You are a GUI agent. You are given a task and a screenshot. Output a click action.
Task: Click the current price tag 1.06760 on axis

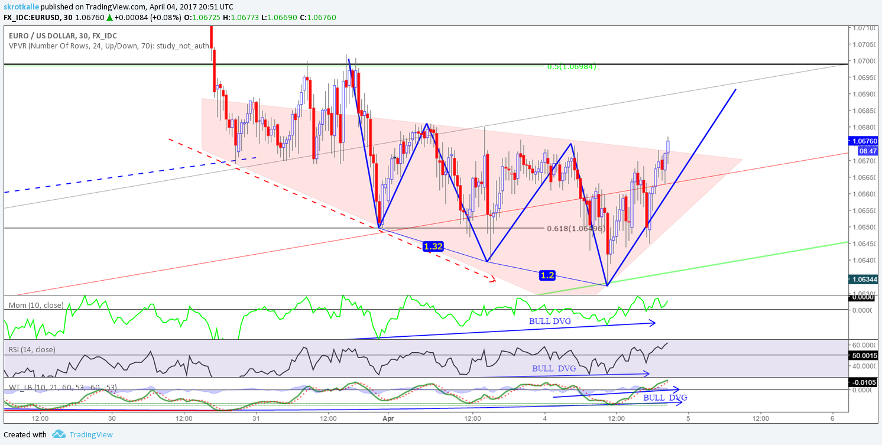[x=863, y=141]
